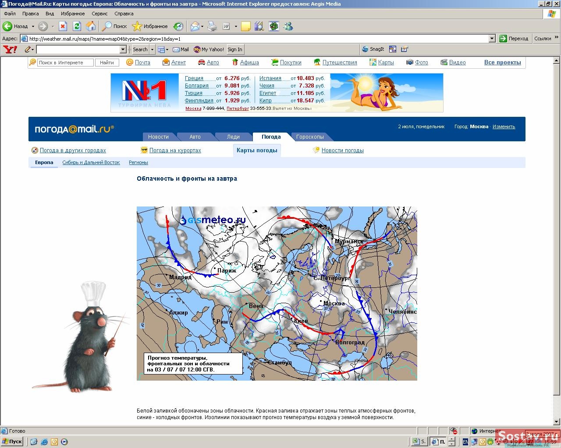Open the Все проекты link
561x448 pixels.
(x=503, y=63)
